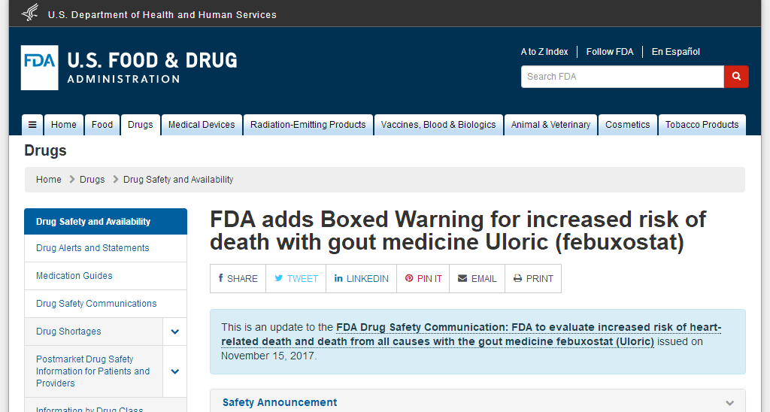Screen dimensions: 770x412
Task: Click the EMAIL share button
Action: pos(477,278)
